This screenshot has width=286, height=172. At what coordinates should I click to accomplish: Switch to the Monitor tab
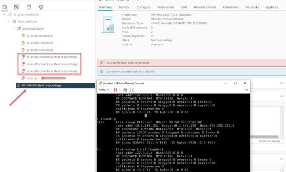click(x=124, y=7)
